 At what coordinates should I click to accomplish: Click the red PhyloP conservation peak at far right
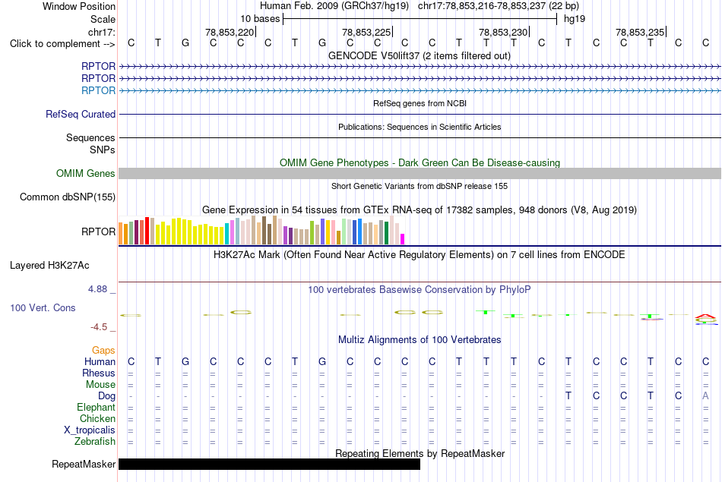705,317
